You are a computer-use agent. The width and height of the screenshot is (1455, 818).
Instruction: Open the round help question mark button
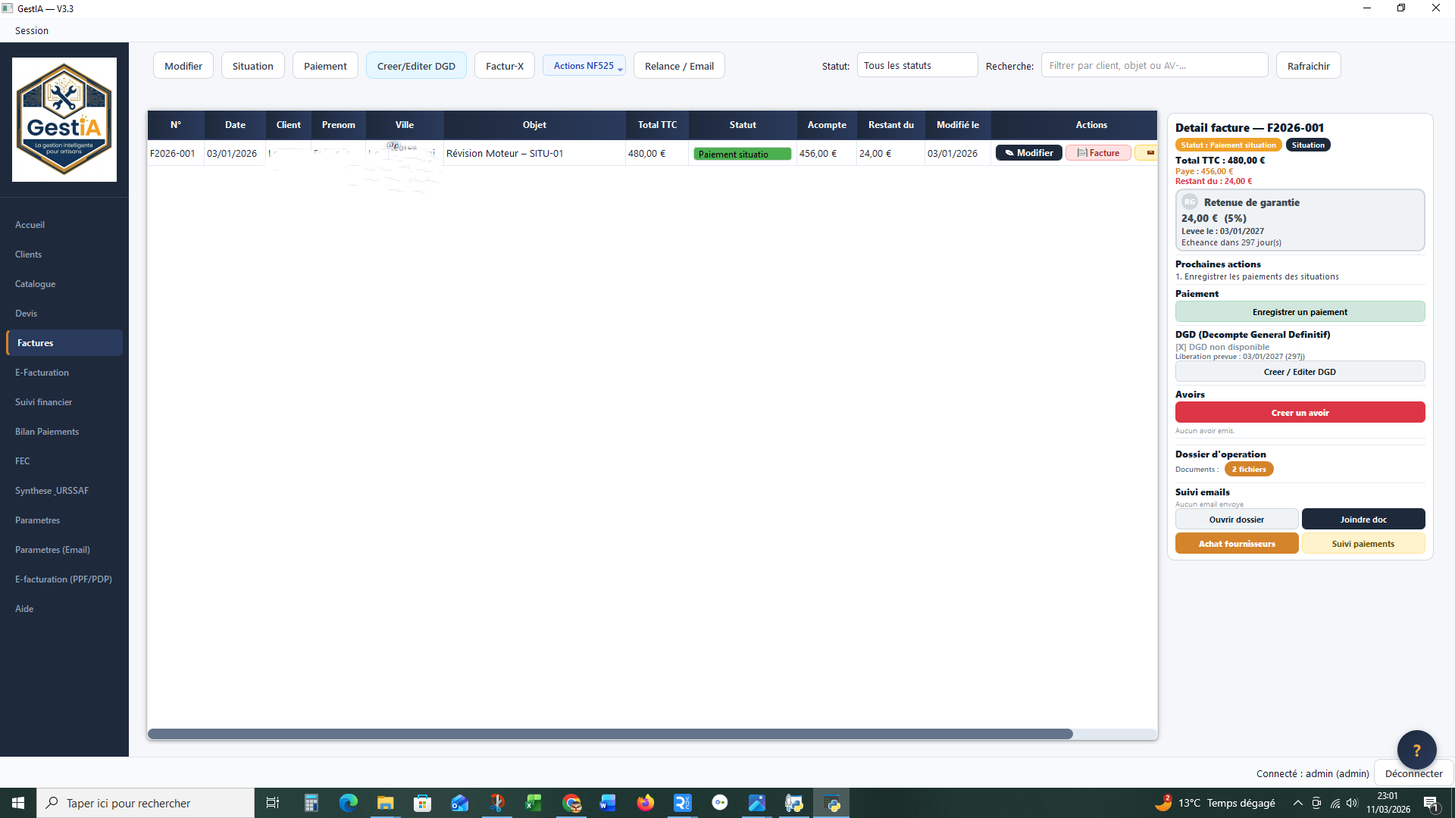click(1416, 750)
